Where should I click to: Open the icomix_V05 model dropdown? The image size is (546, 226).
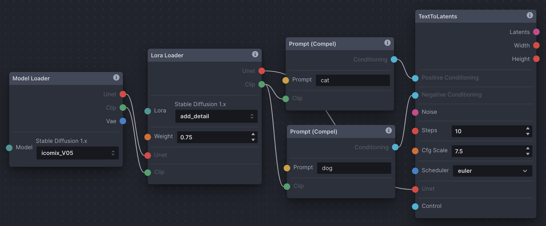coord(78,153)
